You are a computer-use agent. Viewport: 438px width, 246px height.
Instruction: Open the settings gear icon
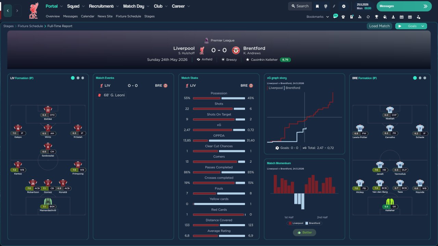pos(344,6)
